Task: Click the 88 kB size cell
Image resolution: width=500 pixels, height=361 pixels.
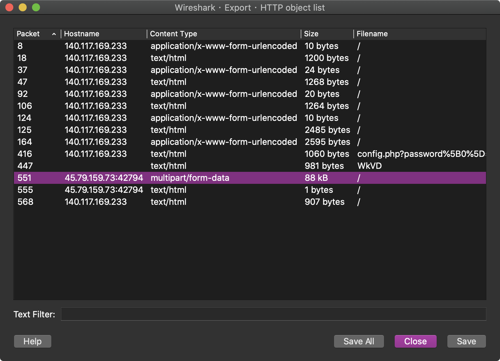Action: (x=316, y=178)
